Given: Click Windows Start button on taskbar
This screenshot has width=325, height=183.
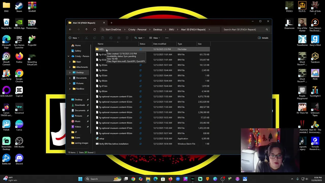Looking at the screenshot, I should click(x=80, y=179).
